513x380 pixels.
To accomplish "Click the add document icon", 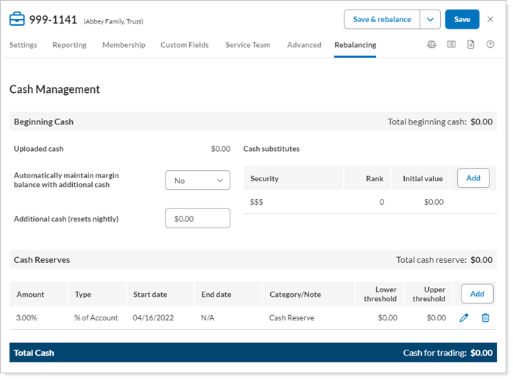I will (471, 45).
